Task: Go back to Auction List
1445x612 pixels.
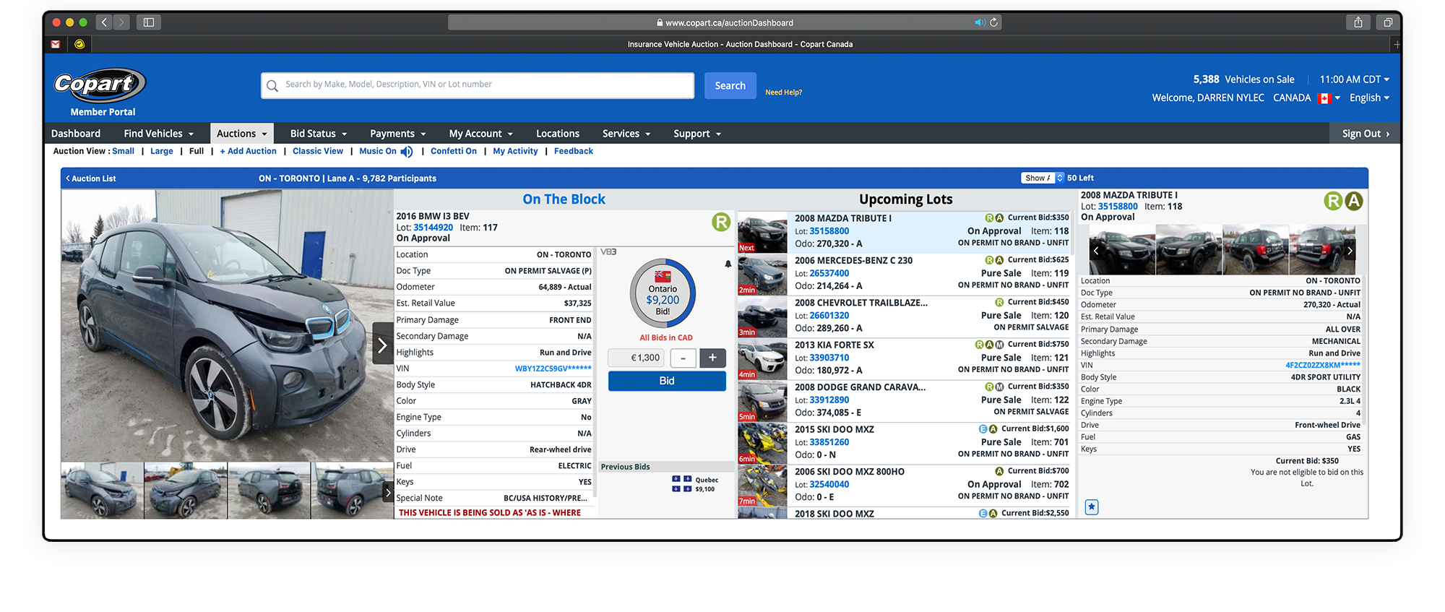Action: pyautogui.click(x=91, y=178)
